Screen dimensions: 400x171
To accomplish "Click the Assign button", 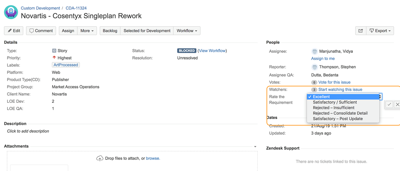I will pyautogui.click(x=68, y=31).
